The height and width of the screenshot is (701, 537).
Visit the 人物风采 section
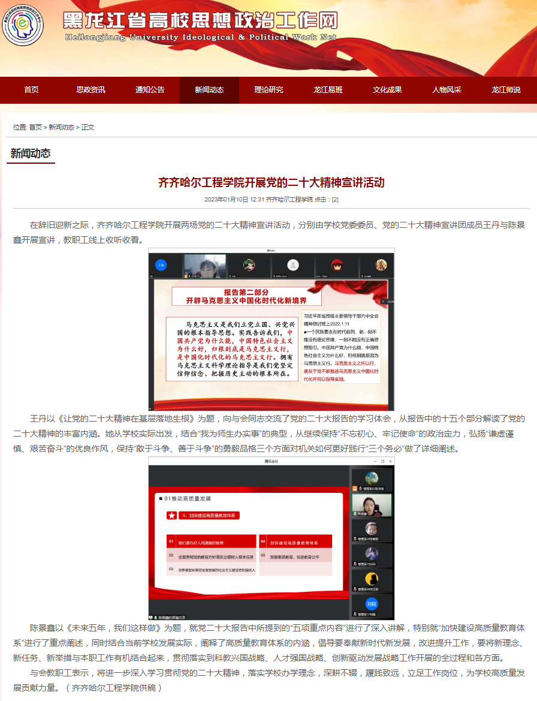coord(447,90)
